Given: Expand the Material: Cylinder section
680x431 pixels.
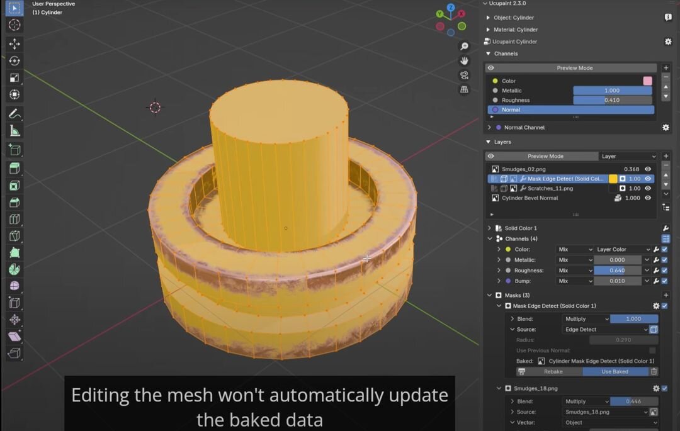Looking at the screenshot, I should coord(489,30).
